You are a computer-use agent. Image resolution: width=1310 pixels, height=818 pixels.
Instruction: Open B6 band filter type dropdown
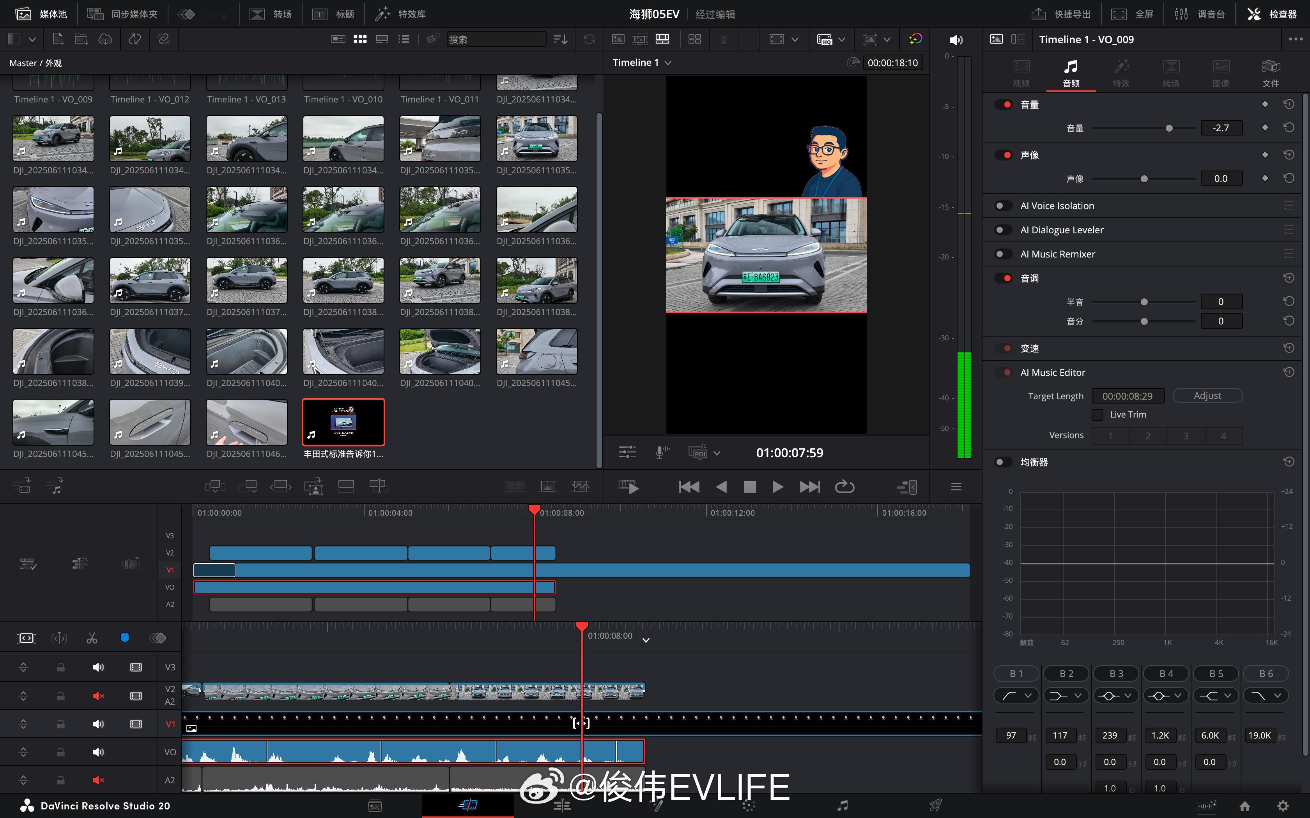(1266, 696)
